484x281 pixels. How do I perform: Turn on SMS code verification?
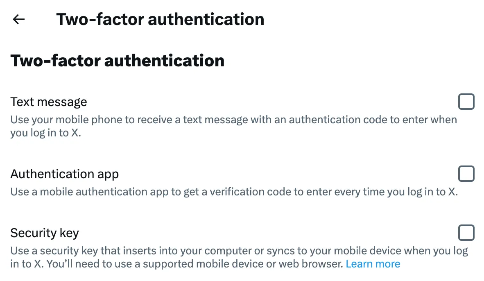[x=466, y=102]
